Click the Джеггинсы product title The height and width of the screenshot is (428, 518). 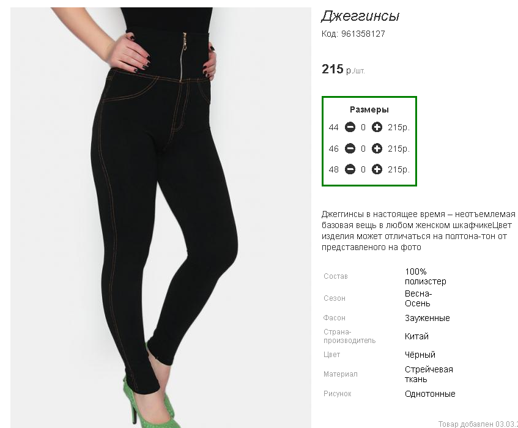tap(360, 16)
